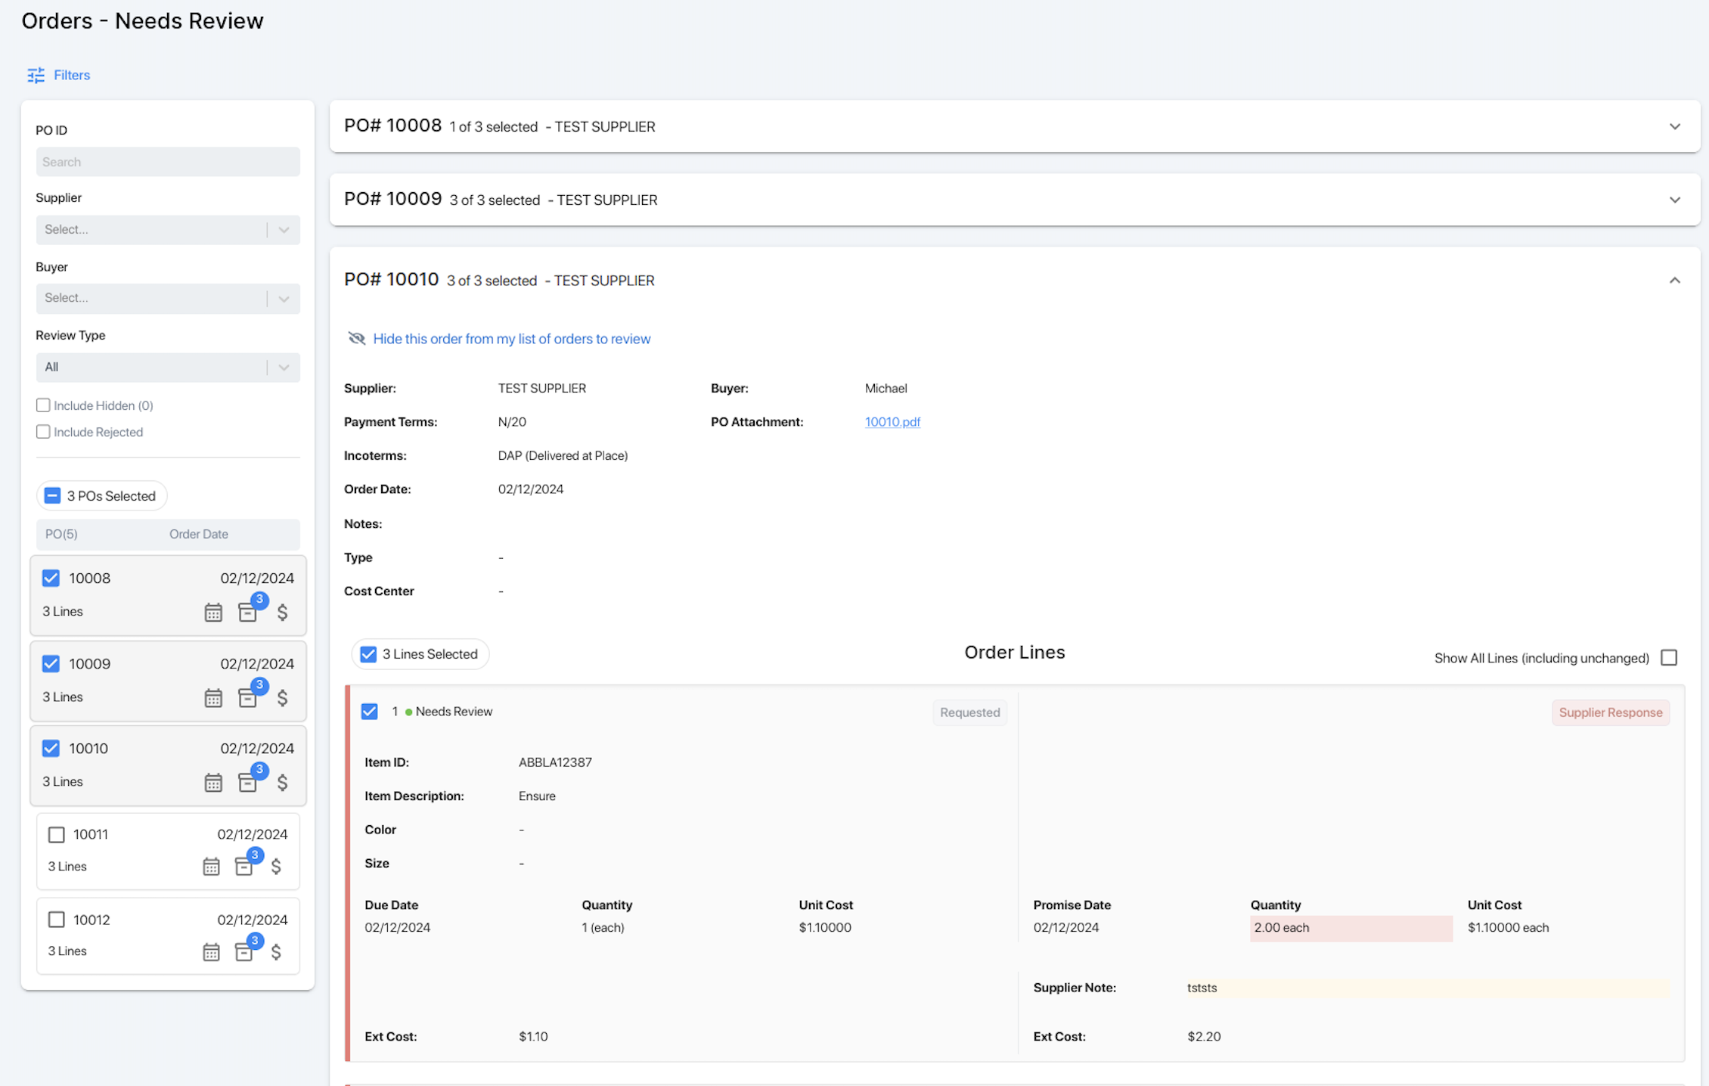Click calendar icon on PO 10011 card

(x=211, y=867)
